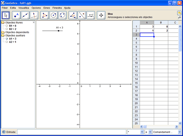Screen dimensions: 183x136
Task: Select the New Point tool
Action: point(16,15)
